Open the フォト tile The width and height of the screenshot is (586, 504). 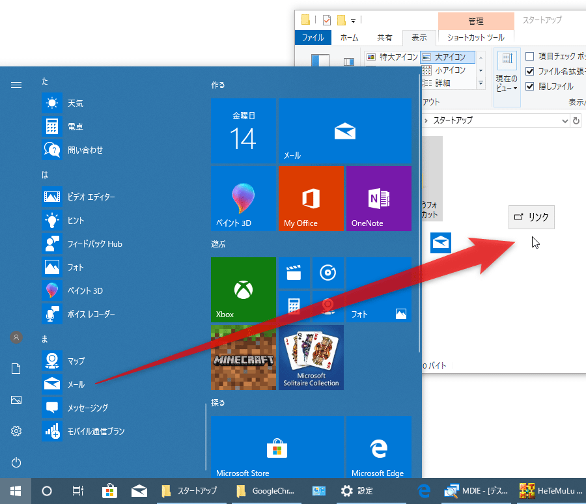pyautogui.click(x=378, y=290)
